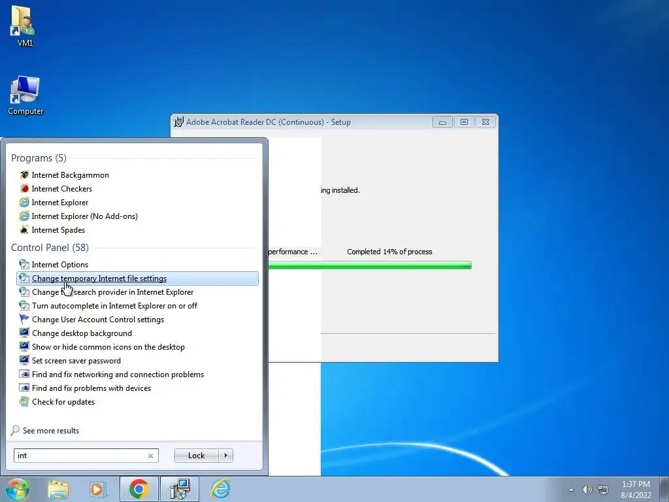Open Change User Account Control settings
The height and width of the screenshot is (502, 669).
(x=98, y=319)
